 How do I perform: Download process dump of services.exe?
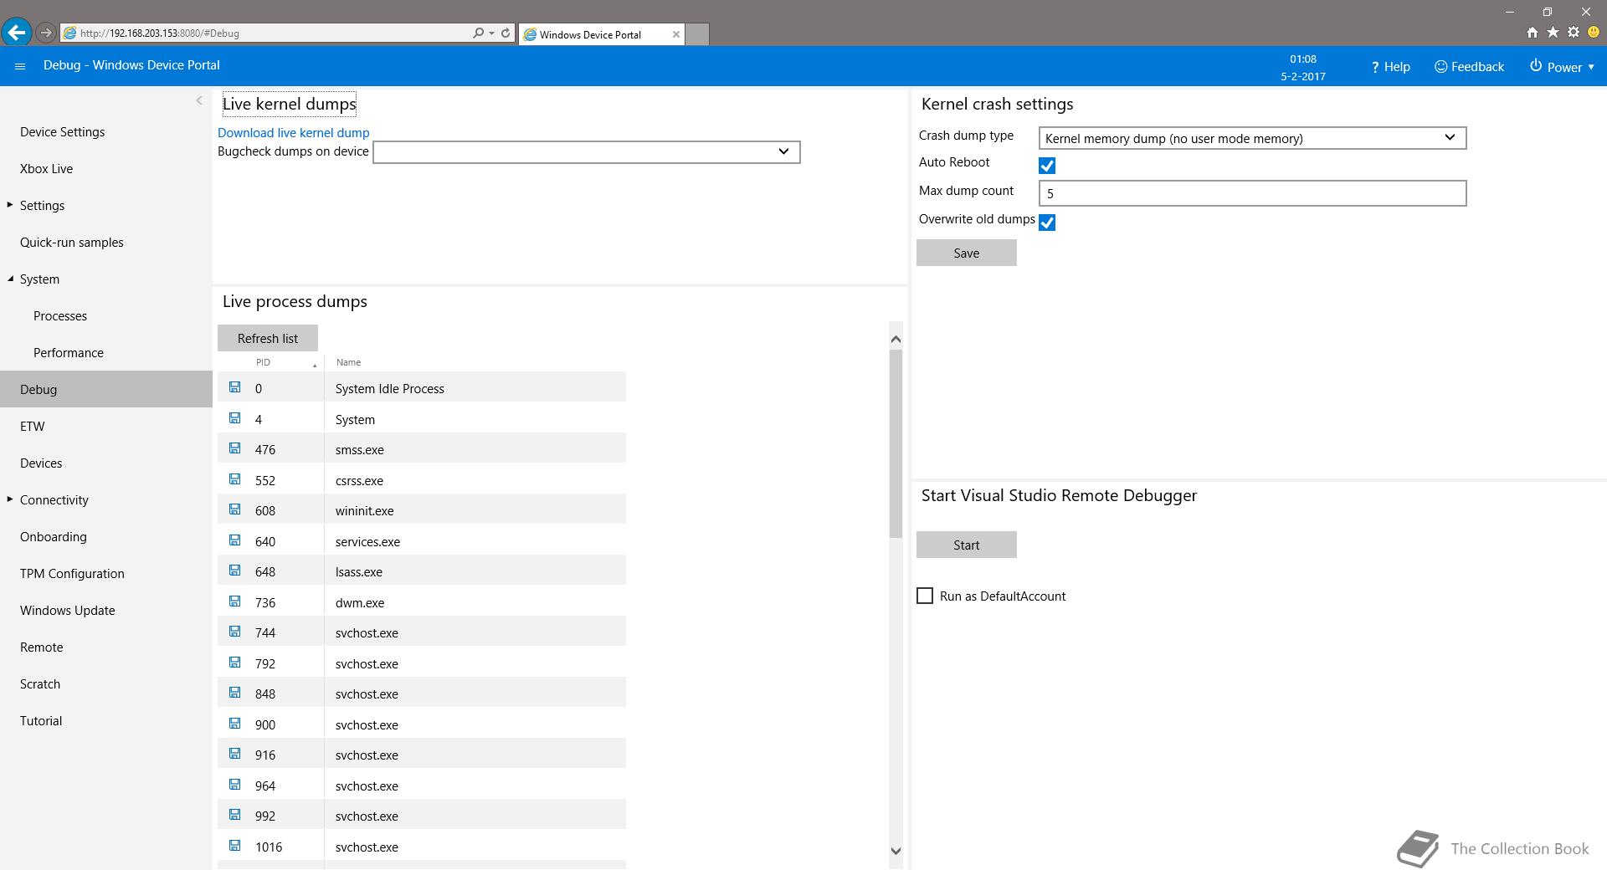pos(235,540)
